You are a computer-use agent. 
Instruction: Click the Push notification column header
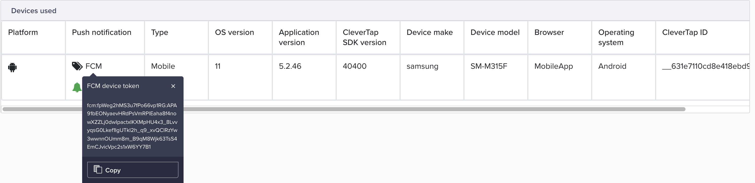tap(101, 32)
